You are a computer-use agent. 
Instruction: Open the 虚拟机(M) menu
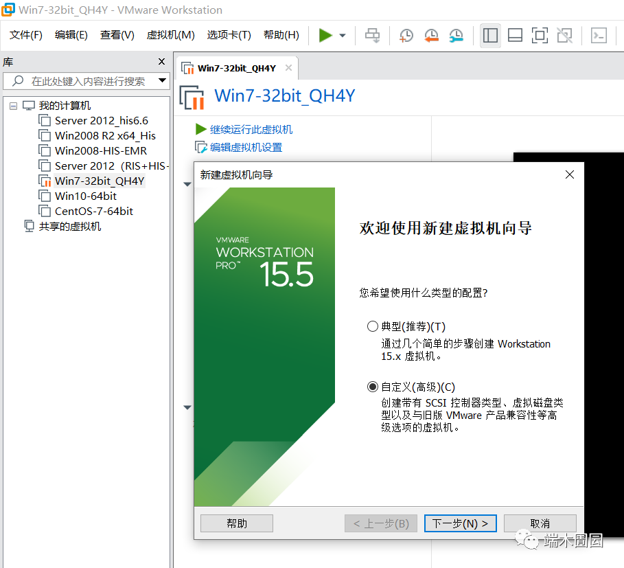pos(171,35)
